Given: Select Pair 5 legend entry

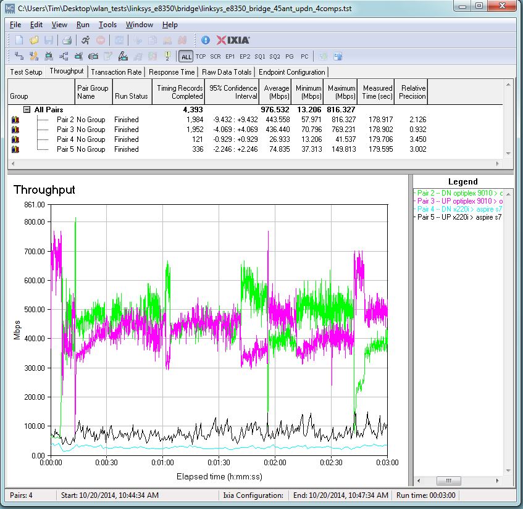Looking at the screenshot, I should coord(458,217).
